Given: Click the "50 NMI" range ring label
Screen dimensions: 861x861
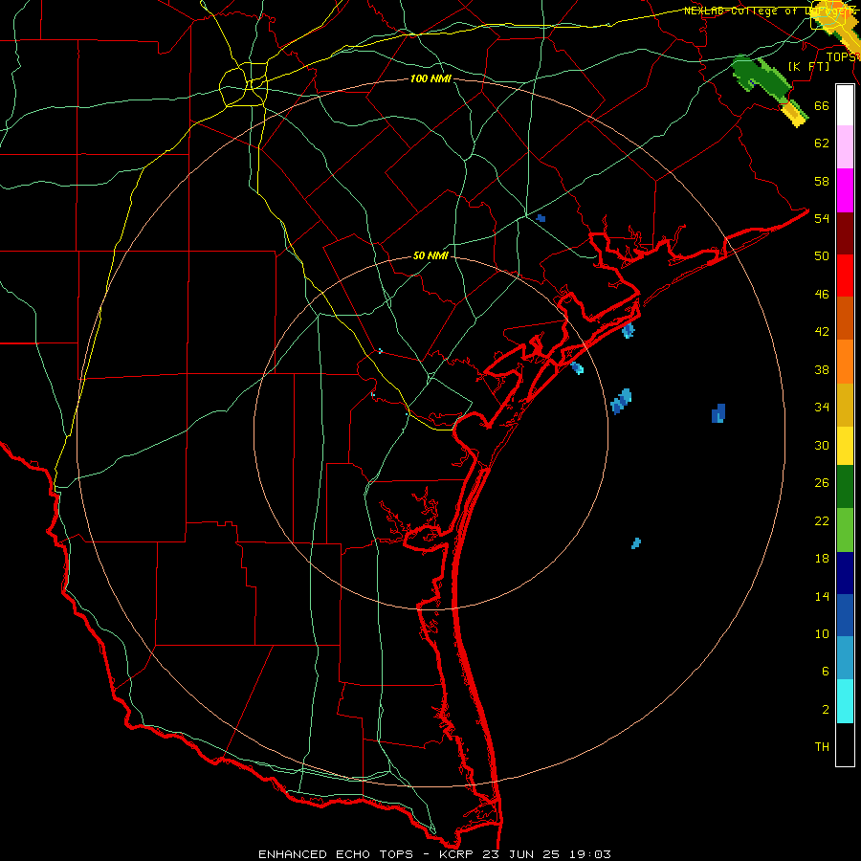Looking at the screenshot, I should click(x=430, y=255).
